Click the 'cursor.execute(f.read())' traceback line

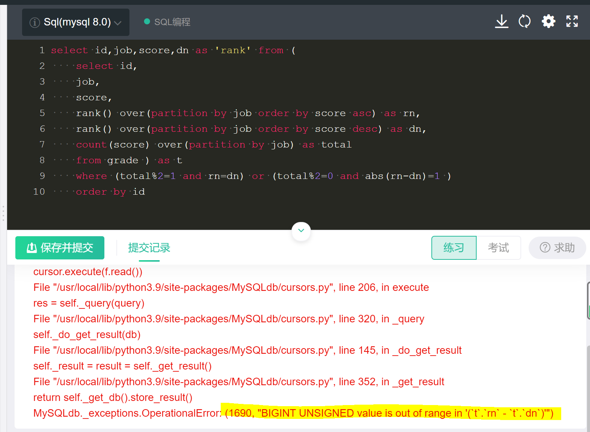[88, 271]
